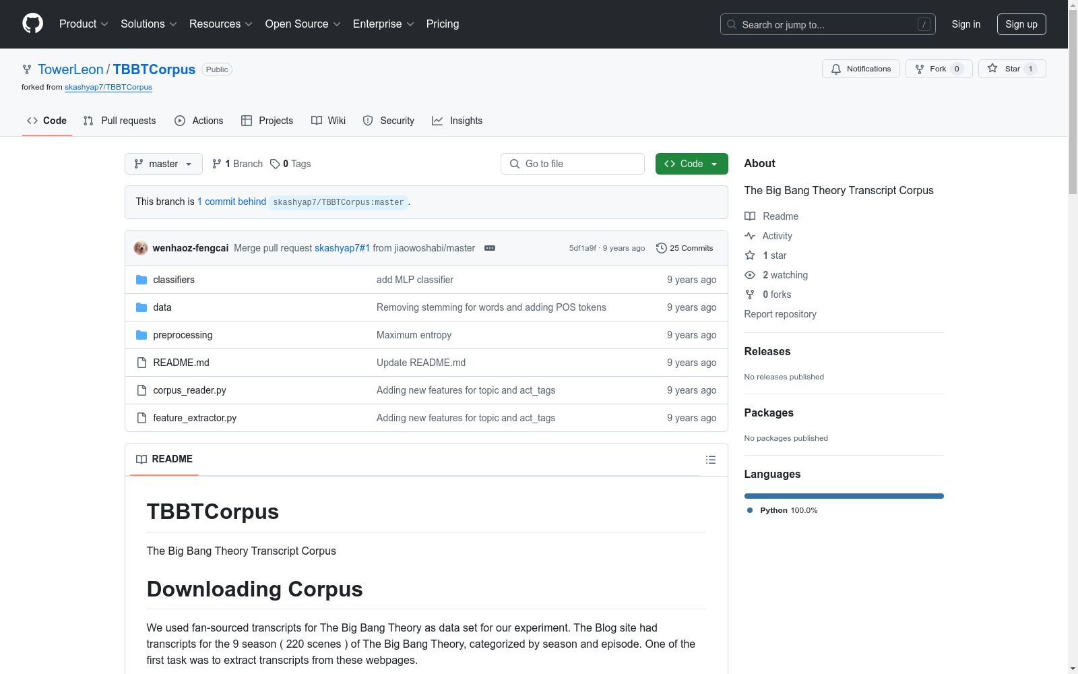Click the file icon next to README.md

point(141,363)
